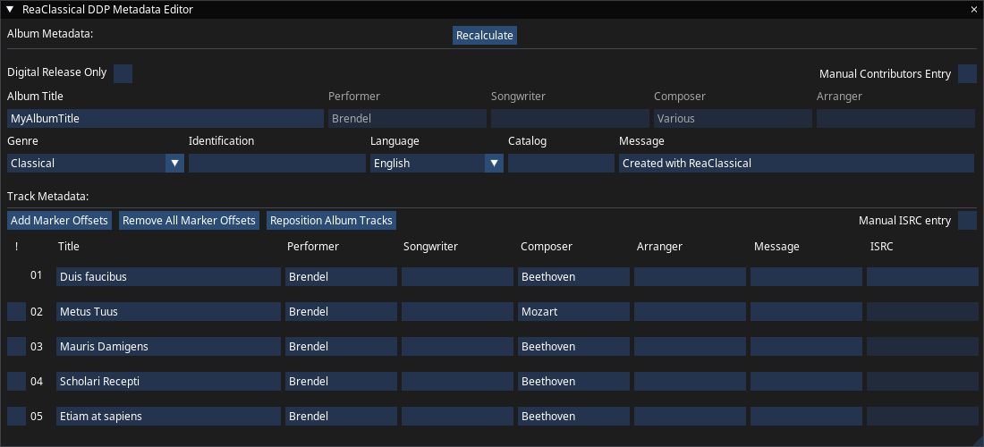Click track 01 Message field
Image resolution: width=984 pixels, height=447 pixels.
click(806, 276)
